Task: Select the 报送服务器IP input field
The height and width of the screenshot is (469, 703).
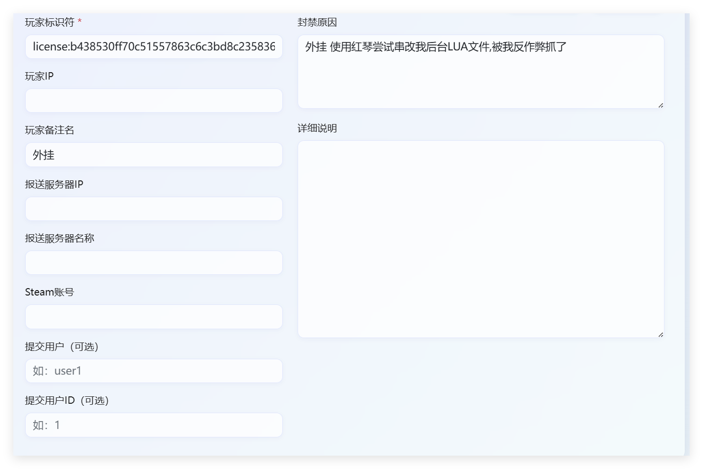Action: (154, 209)
